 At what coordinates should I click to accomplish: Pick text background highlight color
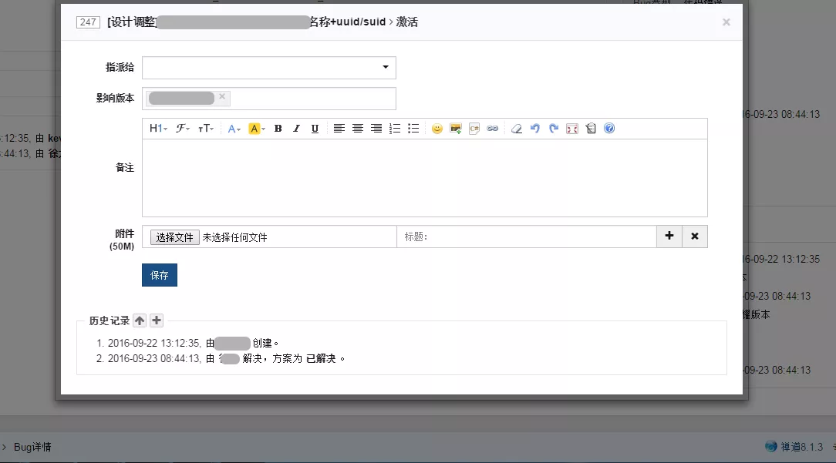pyautogui.click(x=257, y=129)
